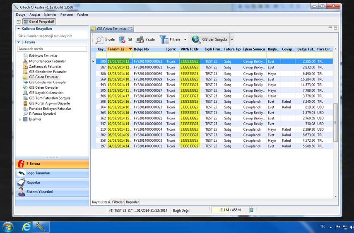Open the İşlemler menu
The width and height of the screenshot is (354, 233).
coord(50,15)
